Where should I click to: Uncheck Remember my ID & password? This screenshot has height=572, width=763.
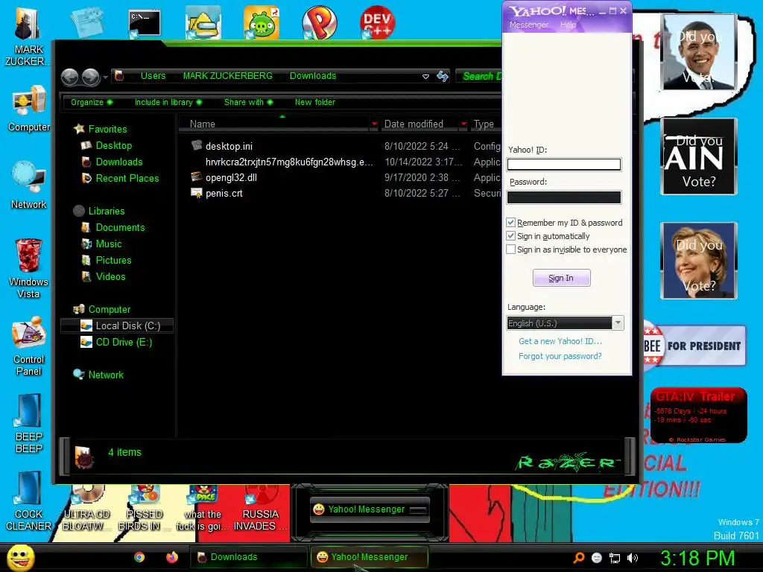click(510, 223)
